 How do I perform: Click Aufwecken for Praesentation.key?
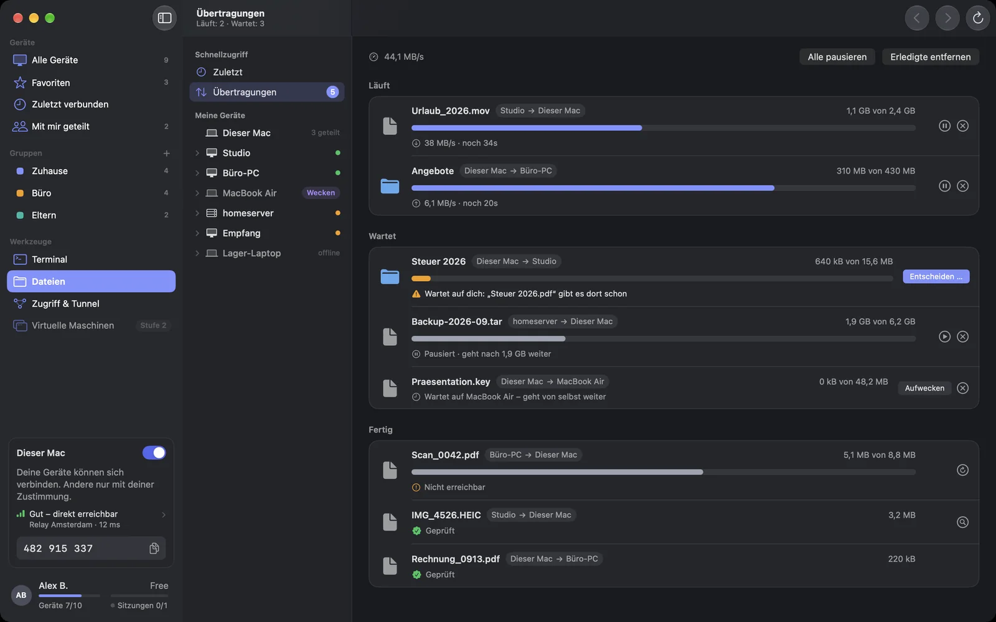(924, 388)
